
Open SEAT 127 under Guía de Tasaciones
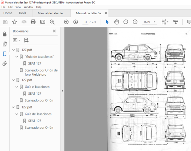[35, 121]
